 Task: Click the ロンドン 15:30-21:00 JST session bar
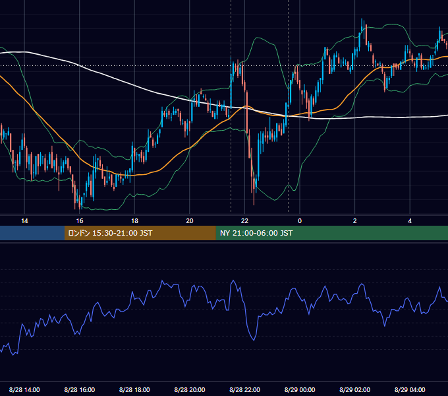click(x=140, y=233)
